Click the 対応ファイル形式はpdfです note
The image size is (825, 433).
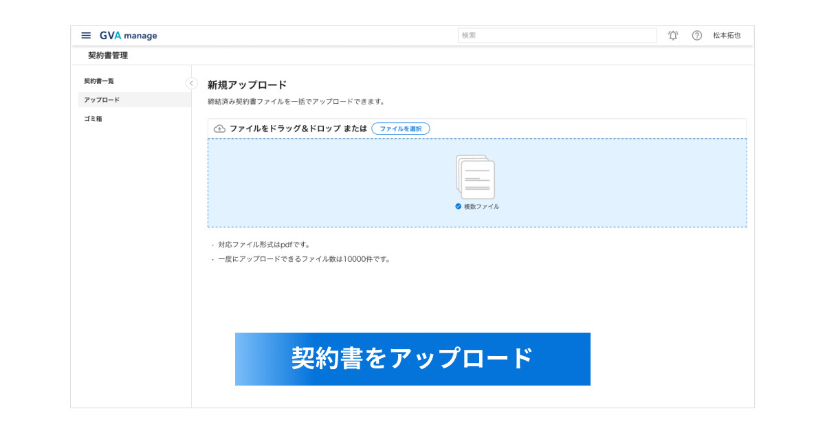pyautogui.click(x=265, y=244)
